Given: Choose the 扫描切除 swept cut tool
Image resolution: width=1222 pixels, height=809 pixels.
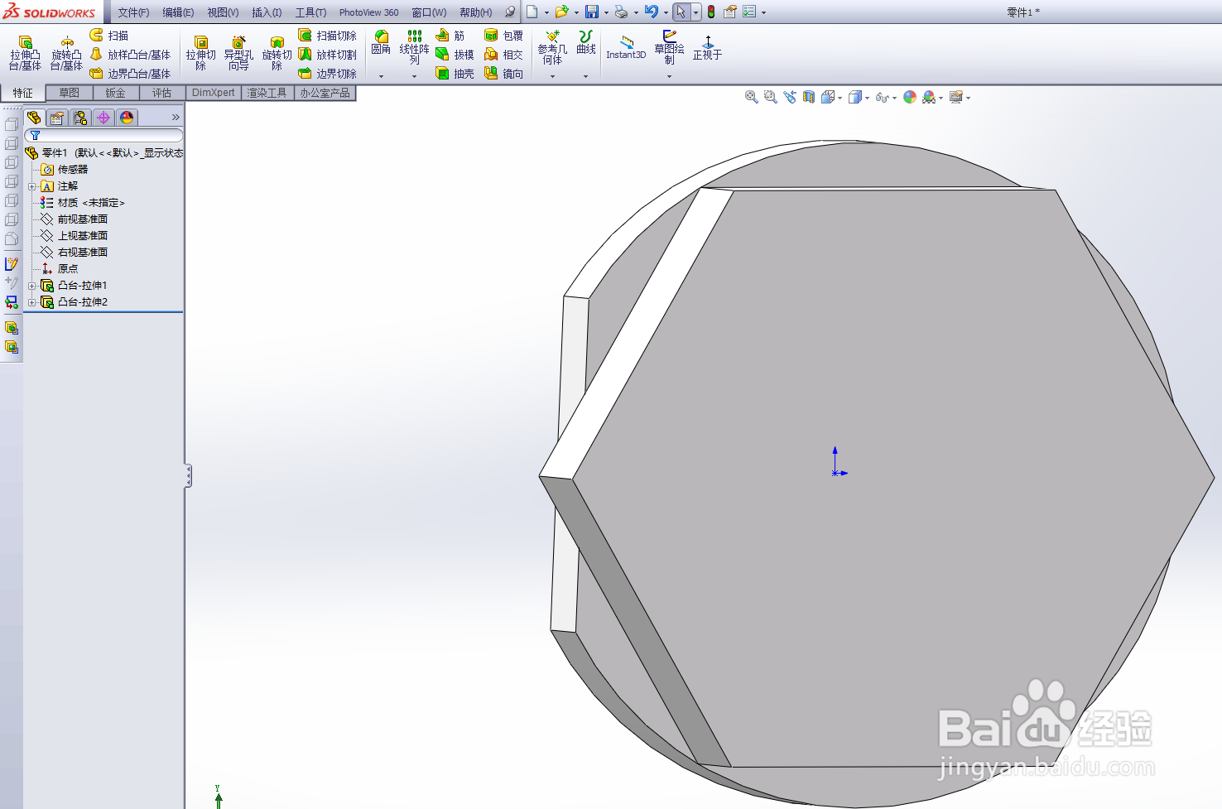Looking at the screenshot, I should [327, 36].
